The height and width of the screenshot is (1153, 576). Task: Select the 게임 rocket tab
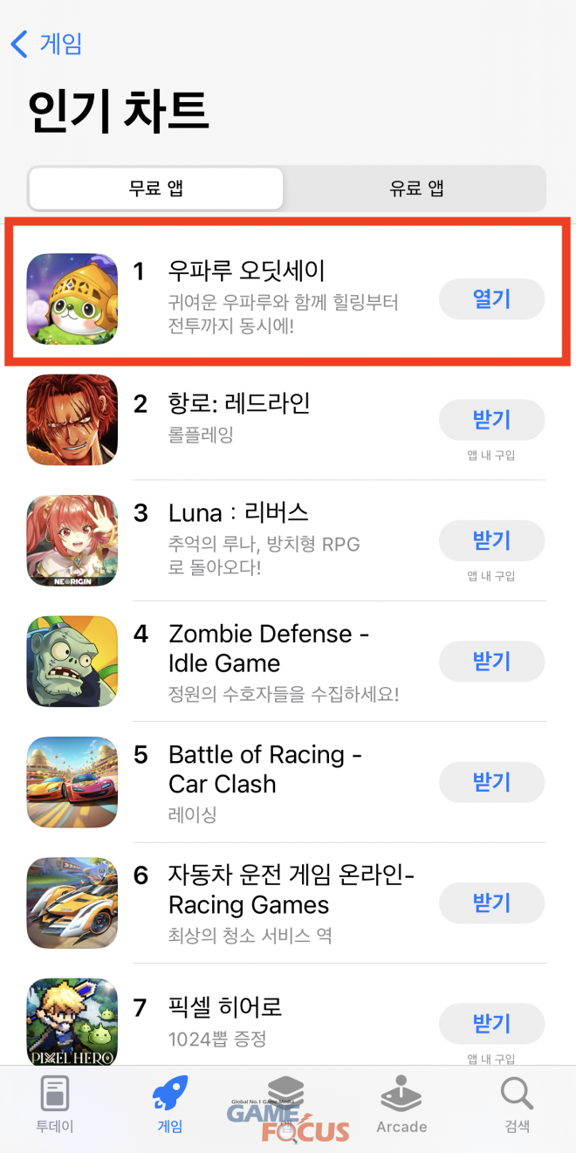coord(170,1094)
